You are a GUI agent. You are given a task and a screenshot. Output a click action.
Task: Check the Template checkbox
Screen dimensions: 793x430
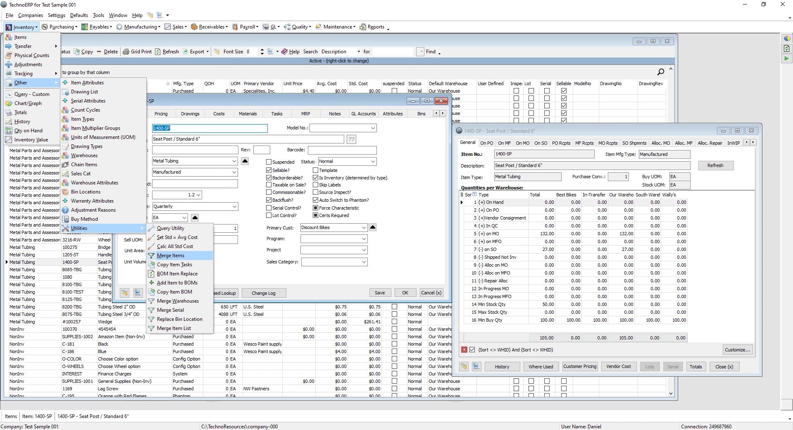coord(316,170)
